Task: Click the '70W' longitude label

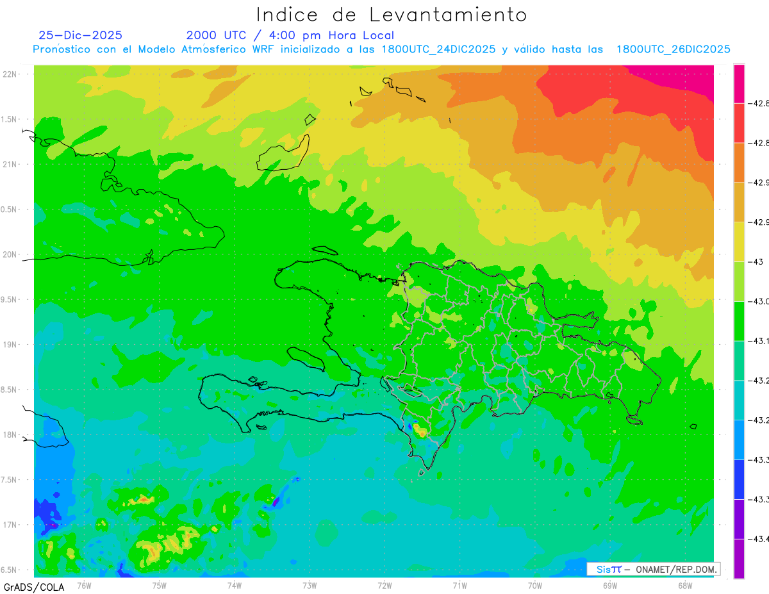Action: [534, 585]
